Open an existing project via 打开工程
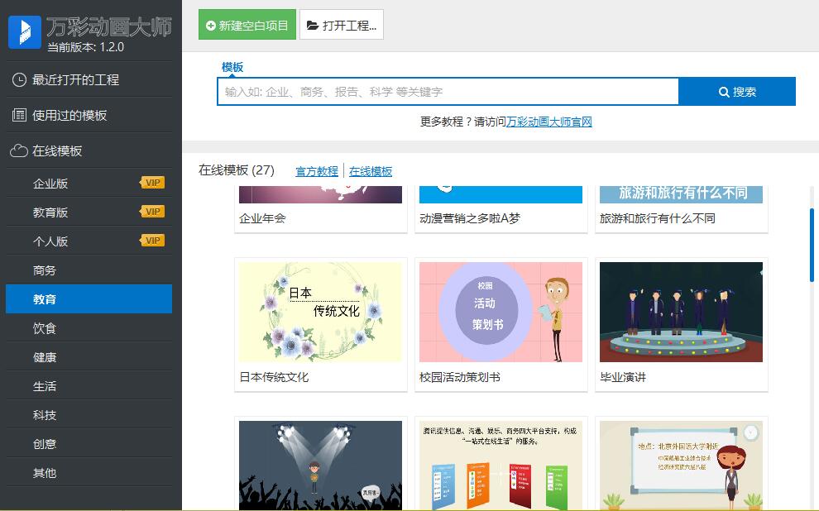The image size is (819, 511). pyautogui.click(x=341, y=25)
